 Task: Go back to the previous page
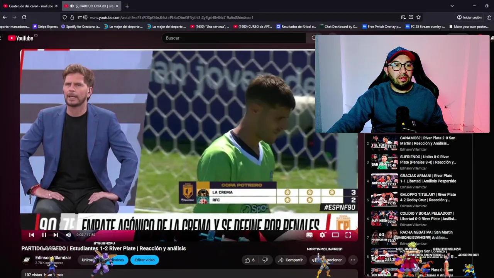pyautogui.click(x=5, y=17)
